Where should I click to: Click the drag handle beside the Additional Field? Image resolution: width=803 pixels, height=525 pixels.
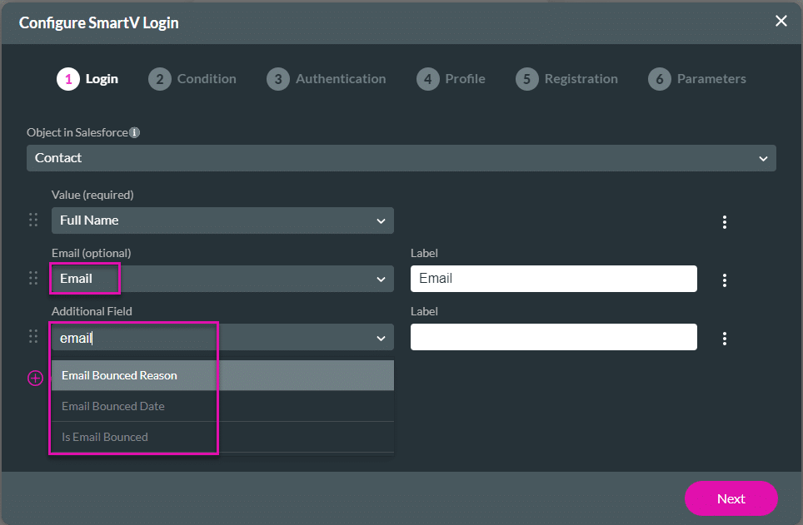pyautogui.click(x=34, y=337)
